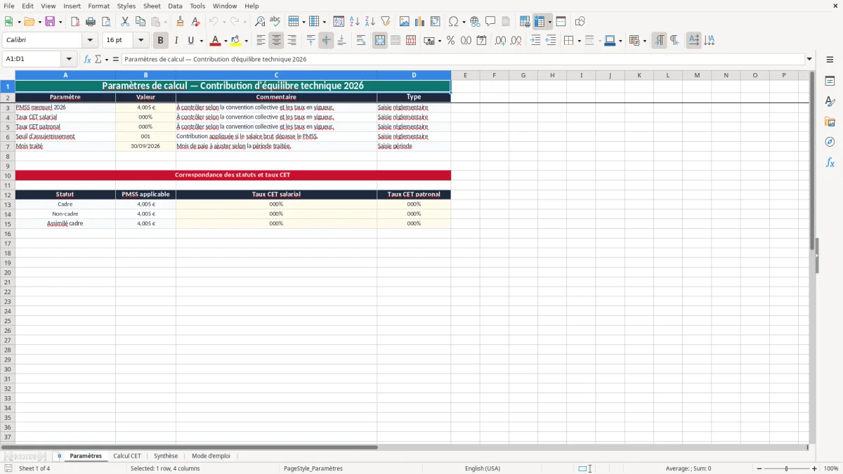Click PageStyle_Paramètres in status bar

click(x=313, y=468)
